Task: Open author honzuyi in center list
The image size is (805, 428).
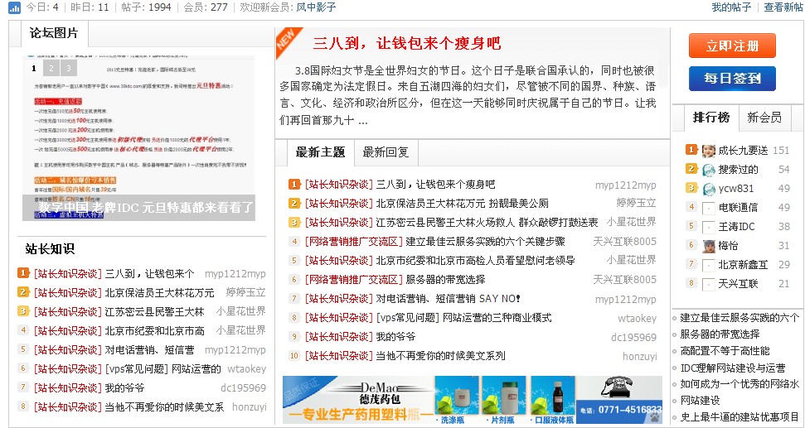Action: [640, 356]
